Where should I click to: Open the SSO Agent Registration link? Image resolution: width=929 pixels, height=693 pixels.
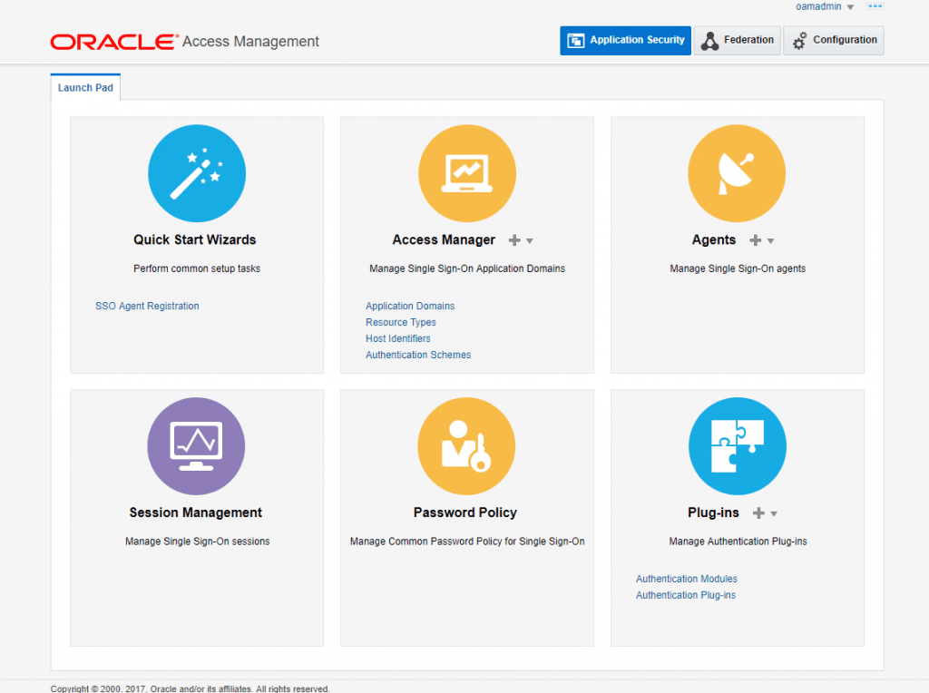click(147, 307)
